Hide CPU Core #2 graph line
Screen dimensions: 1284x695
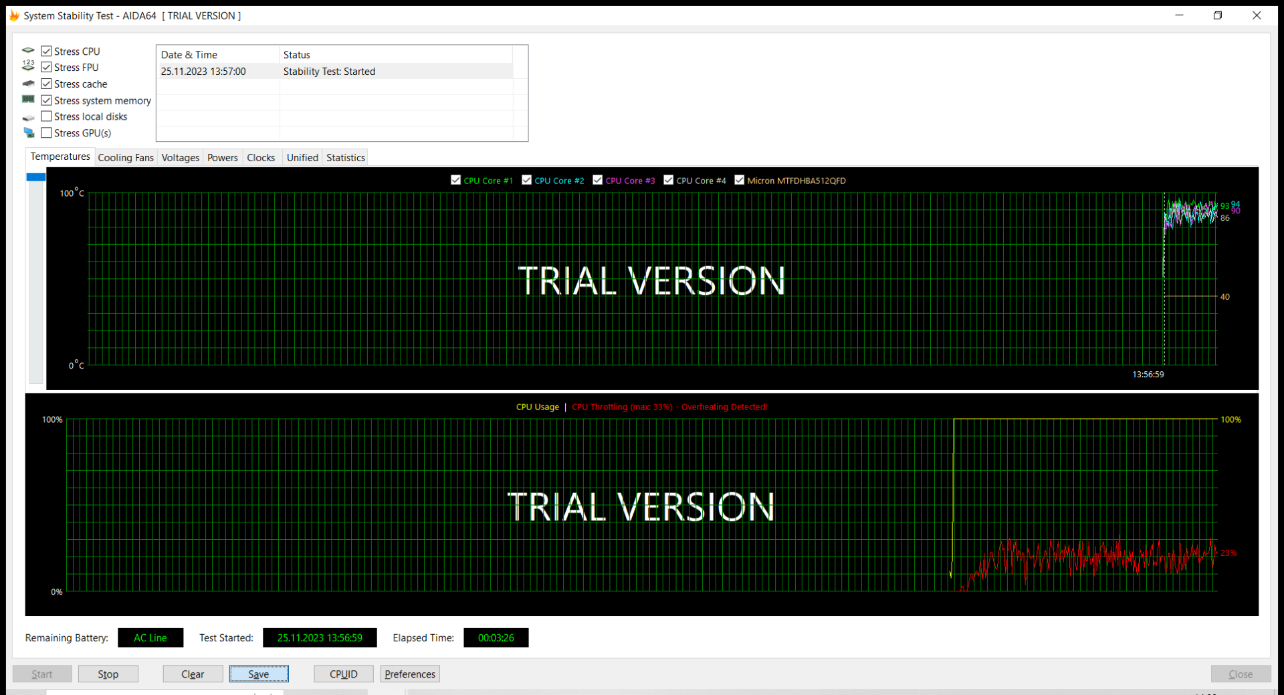pyautogui.click(x=527, y=180)
